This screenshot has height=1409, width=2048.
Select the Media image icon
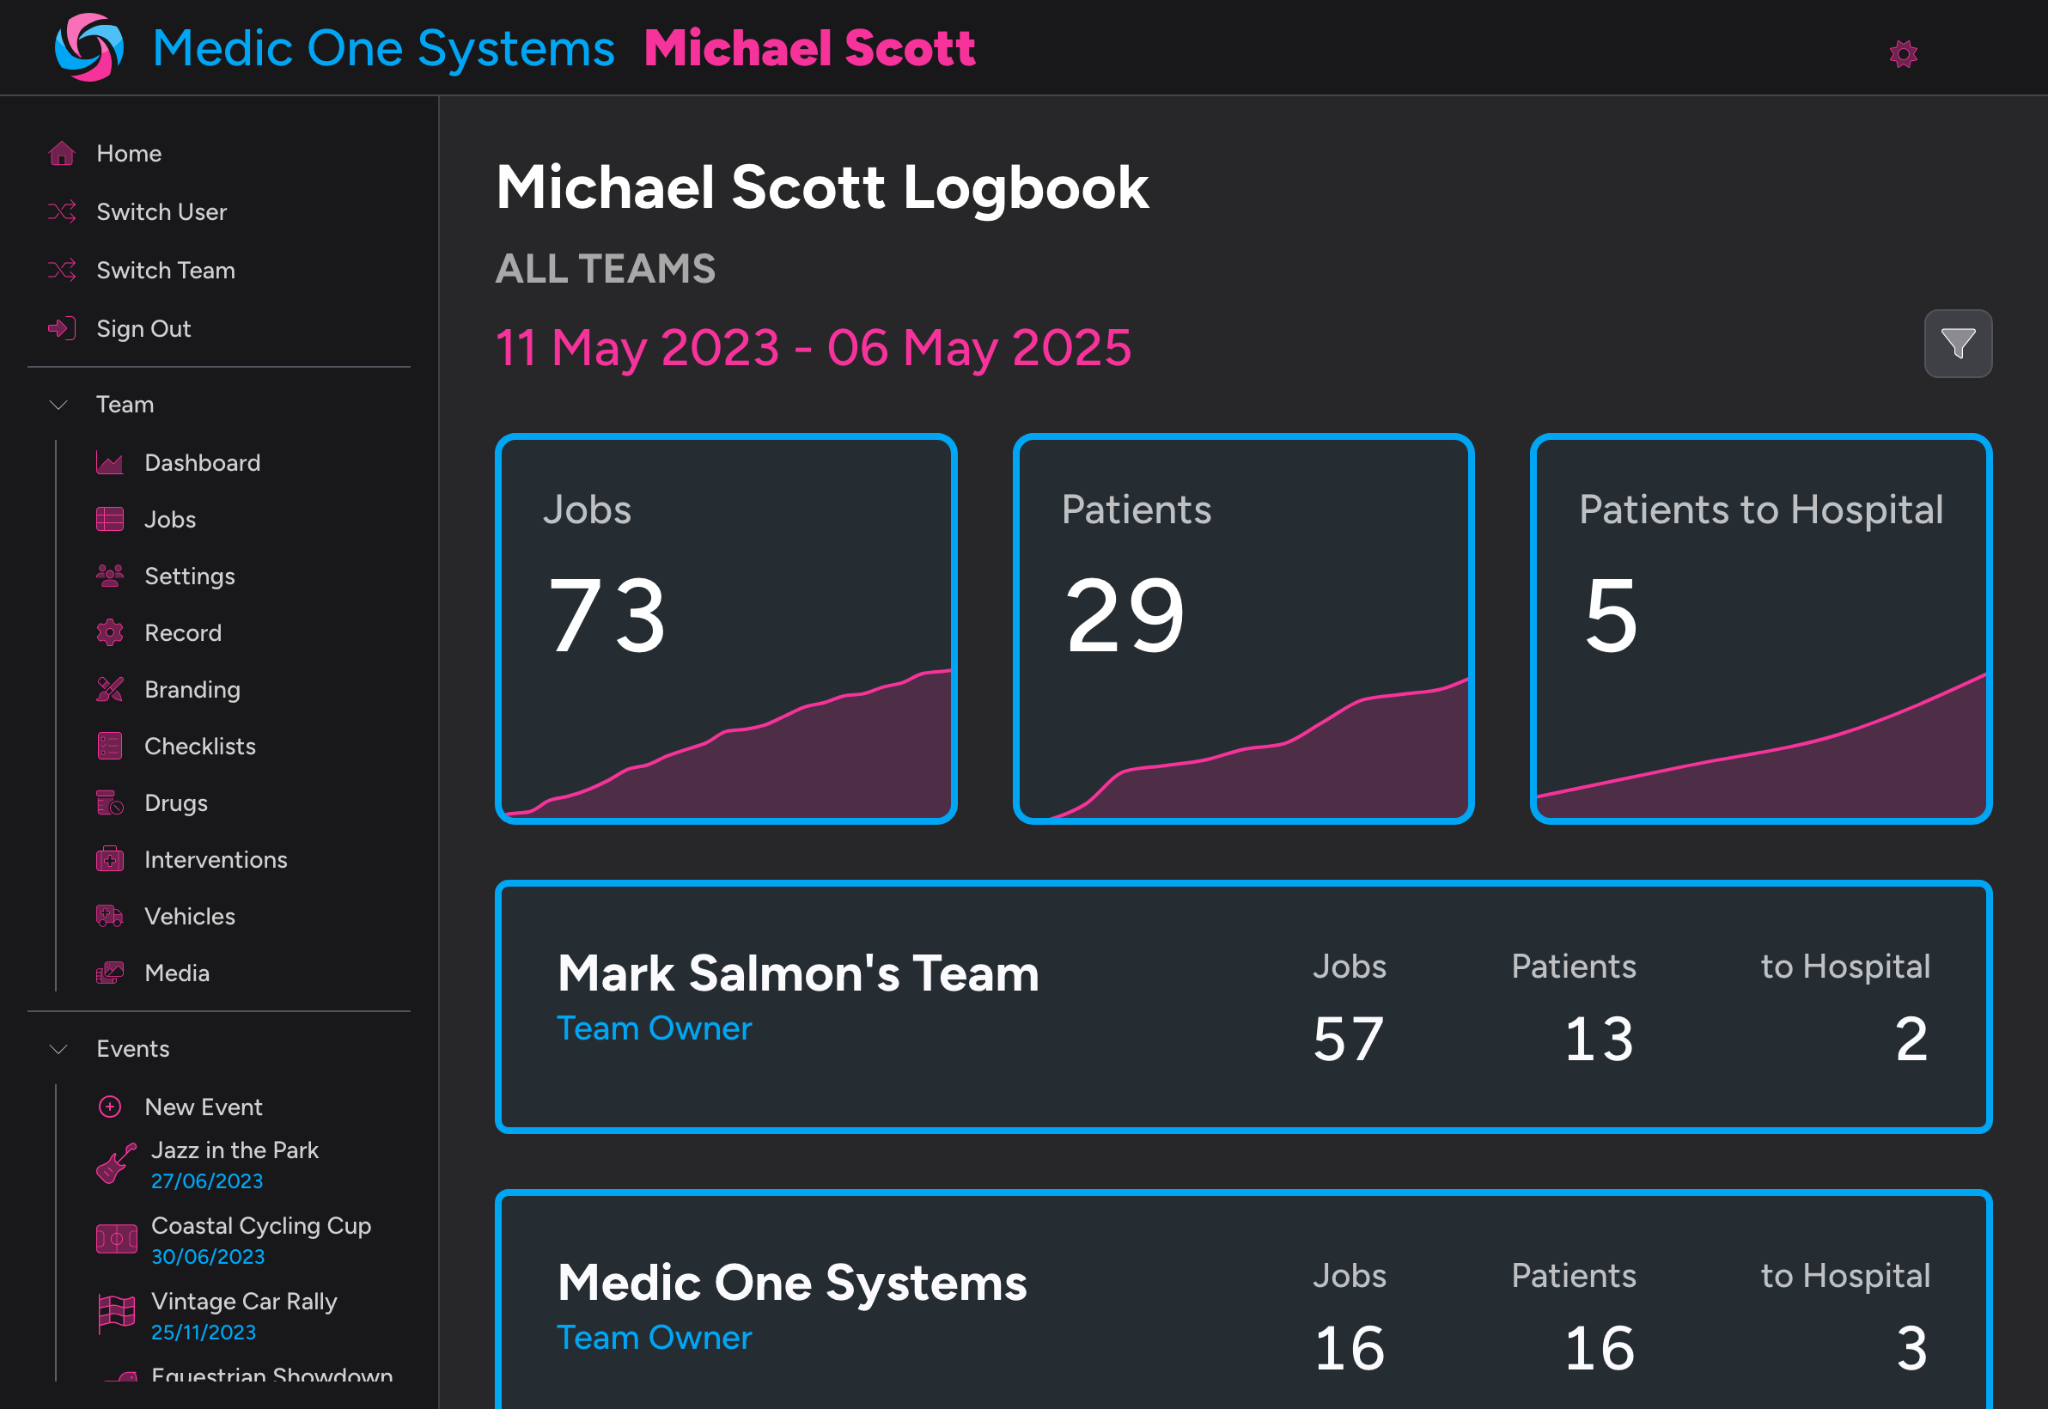coord(108,972)
